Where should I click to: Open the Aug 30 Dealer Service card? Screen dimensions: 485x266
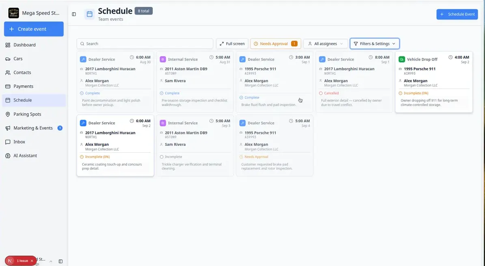tap(115, 82)
